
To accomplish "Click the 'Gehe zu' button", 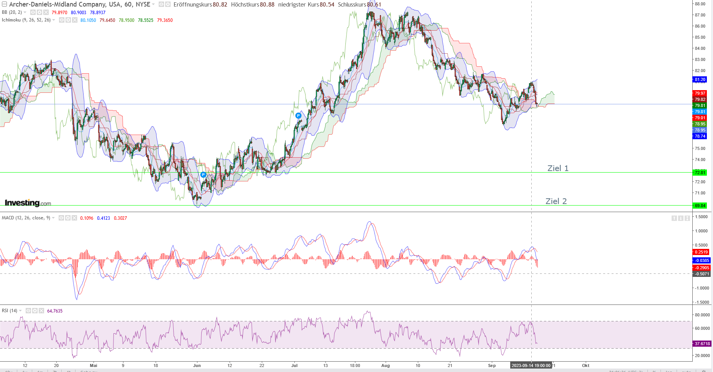I will coord(89,371).
